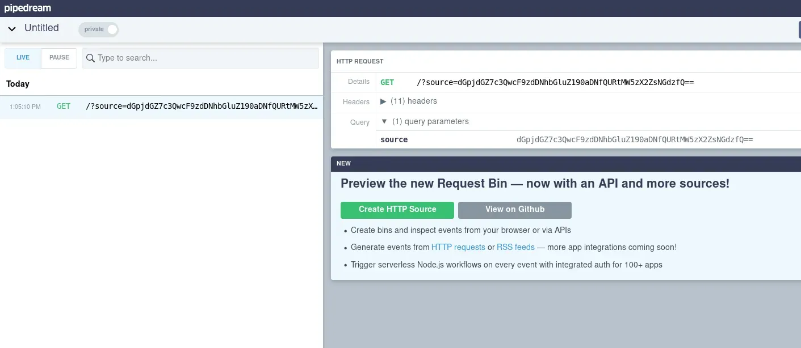
Task: Click the source parameter name
Action: (x=394, y=140)
